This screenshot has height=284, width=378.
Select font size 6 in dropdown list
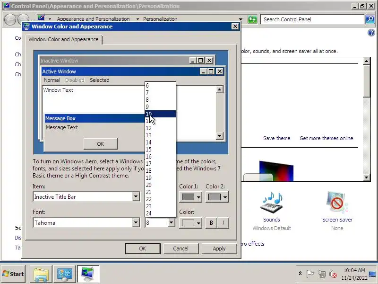click(x=160, y=86)
